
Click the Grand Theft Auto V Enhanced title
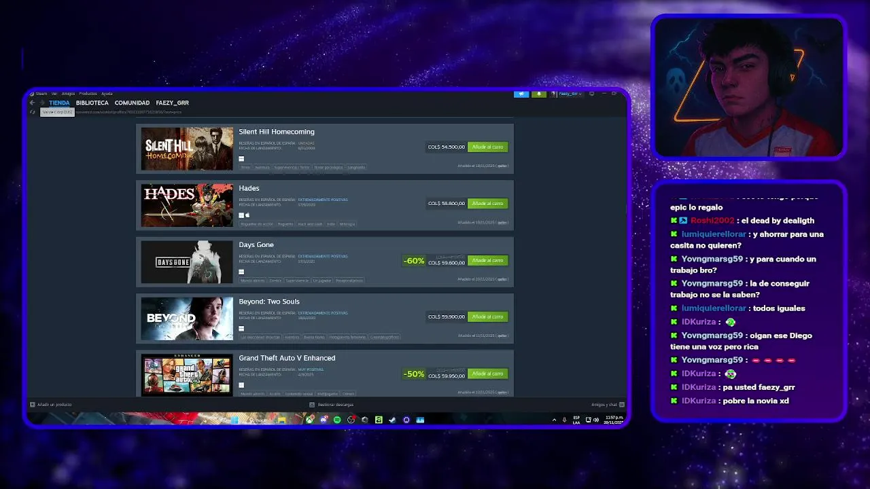pyautogui.click(x=287, y=358)
